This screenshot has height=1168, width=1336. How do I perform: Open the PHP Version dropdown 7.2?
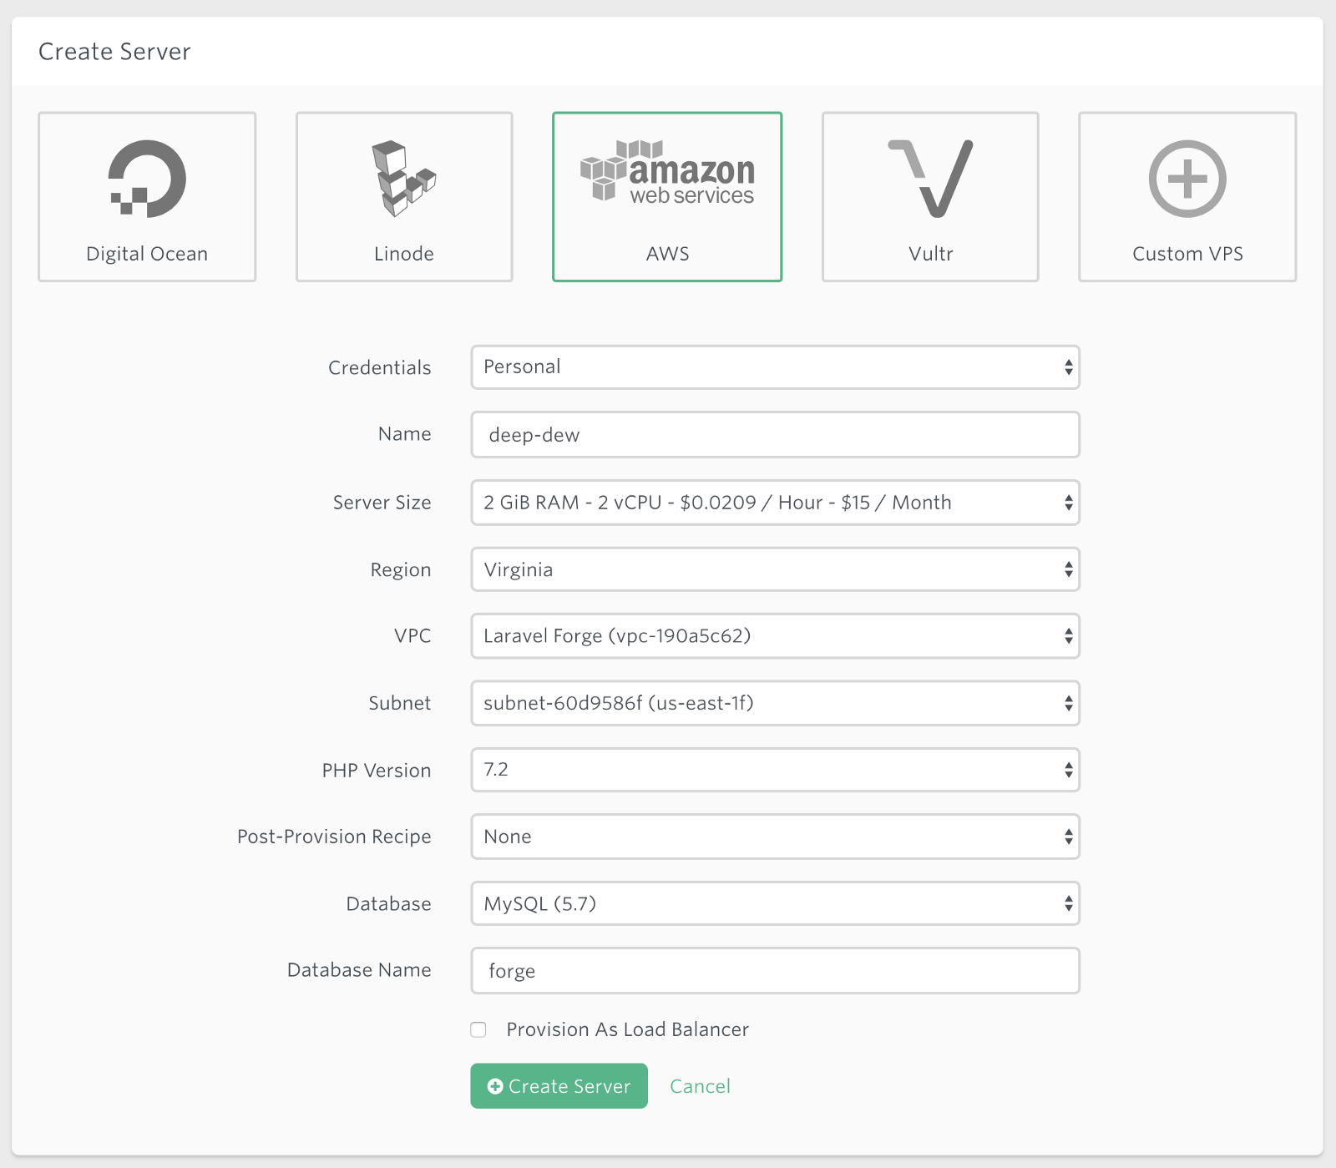click(775, 770)
